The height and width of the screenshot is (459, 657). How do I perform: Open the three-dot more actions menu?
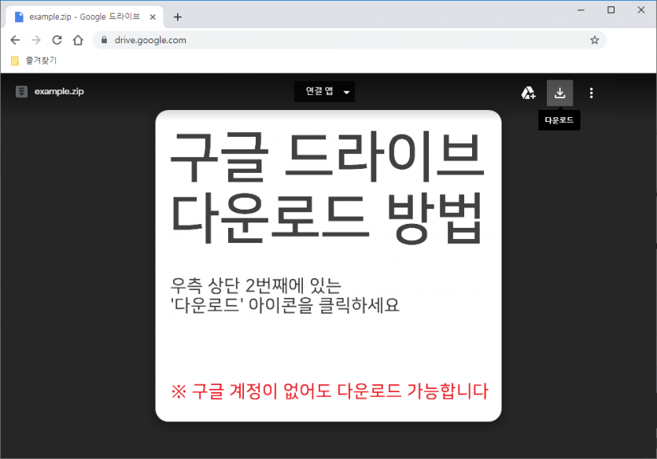pos(591,93)
